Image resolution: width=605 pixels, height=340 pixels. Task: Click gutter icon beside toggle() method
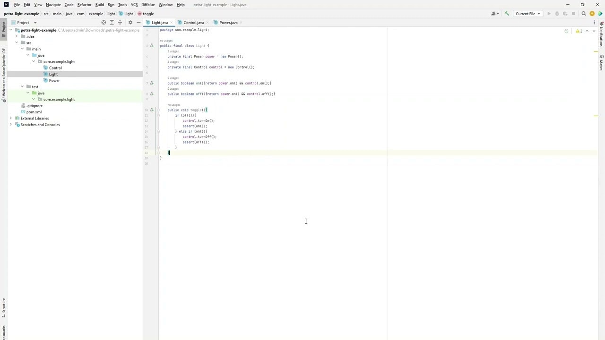(152, 110)
